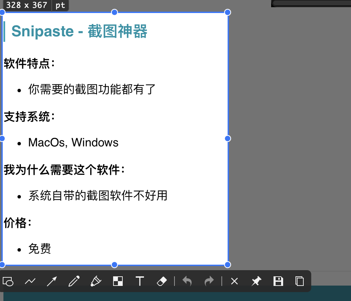Click the right-middle selection handle
This screenshot has width=351, height=301.
[x=228, y=139]
